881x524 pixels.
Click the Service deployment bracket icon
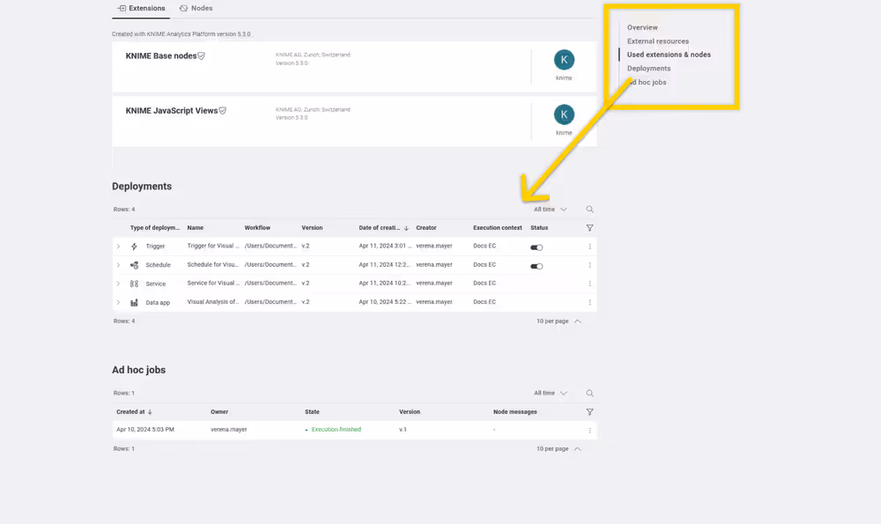[134, 284]
